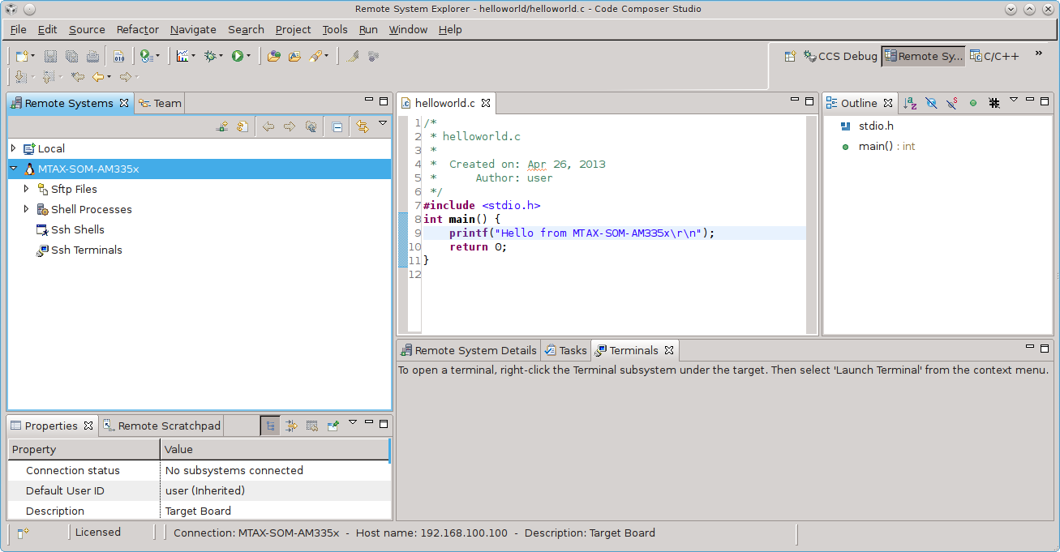This screenshot has height=552, width=1060.
Task: Open the Remote System Details tab
Action: [468, 350]
